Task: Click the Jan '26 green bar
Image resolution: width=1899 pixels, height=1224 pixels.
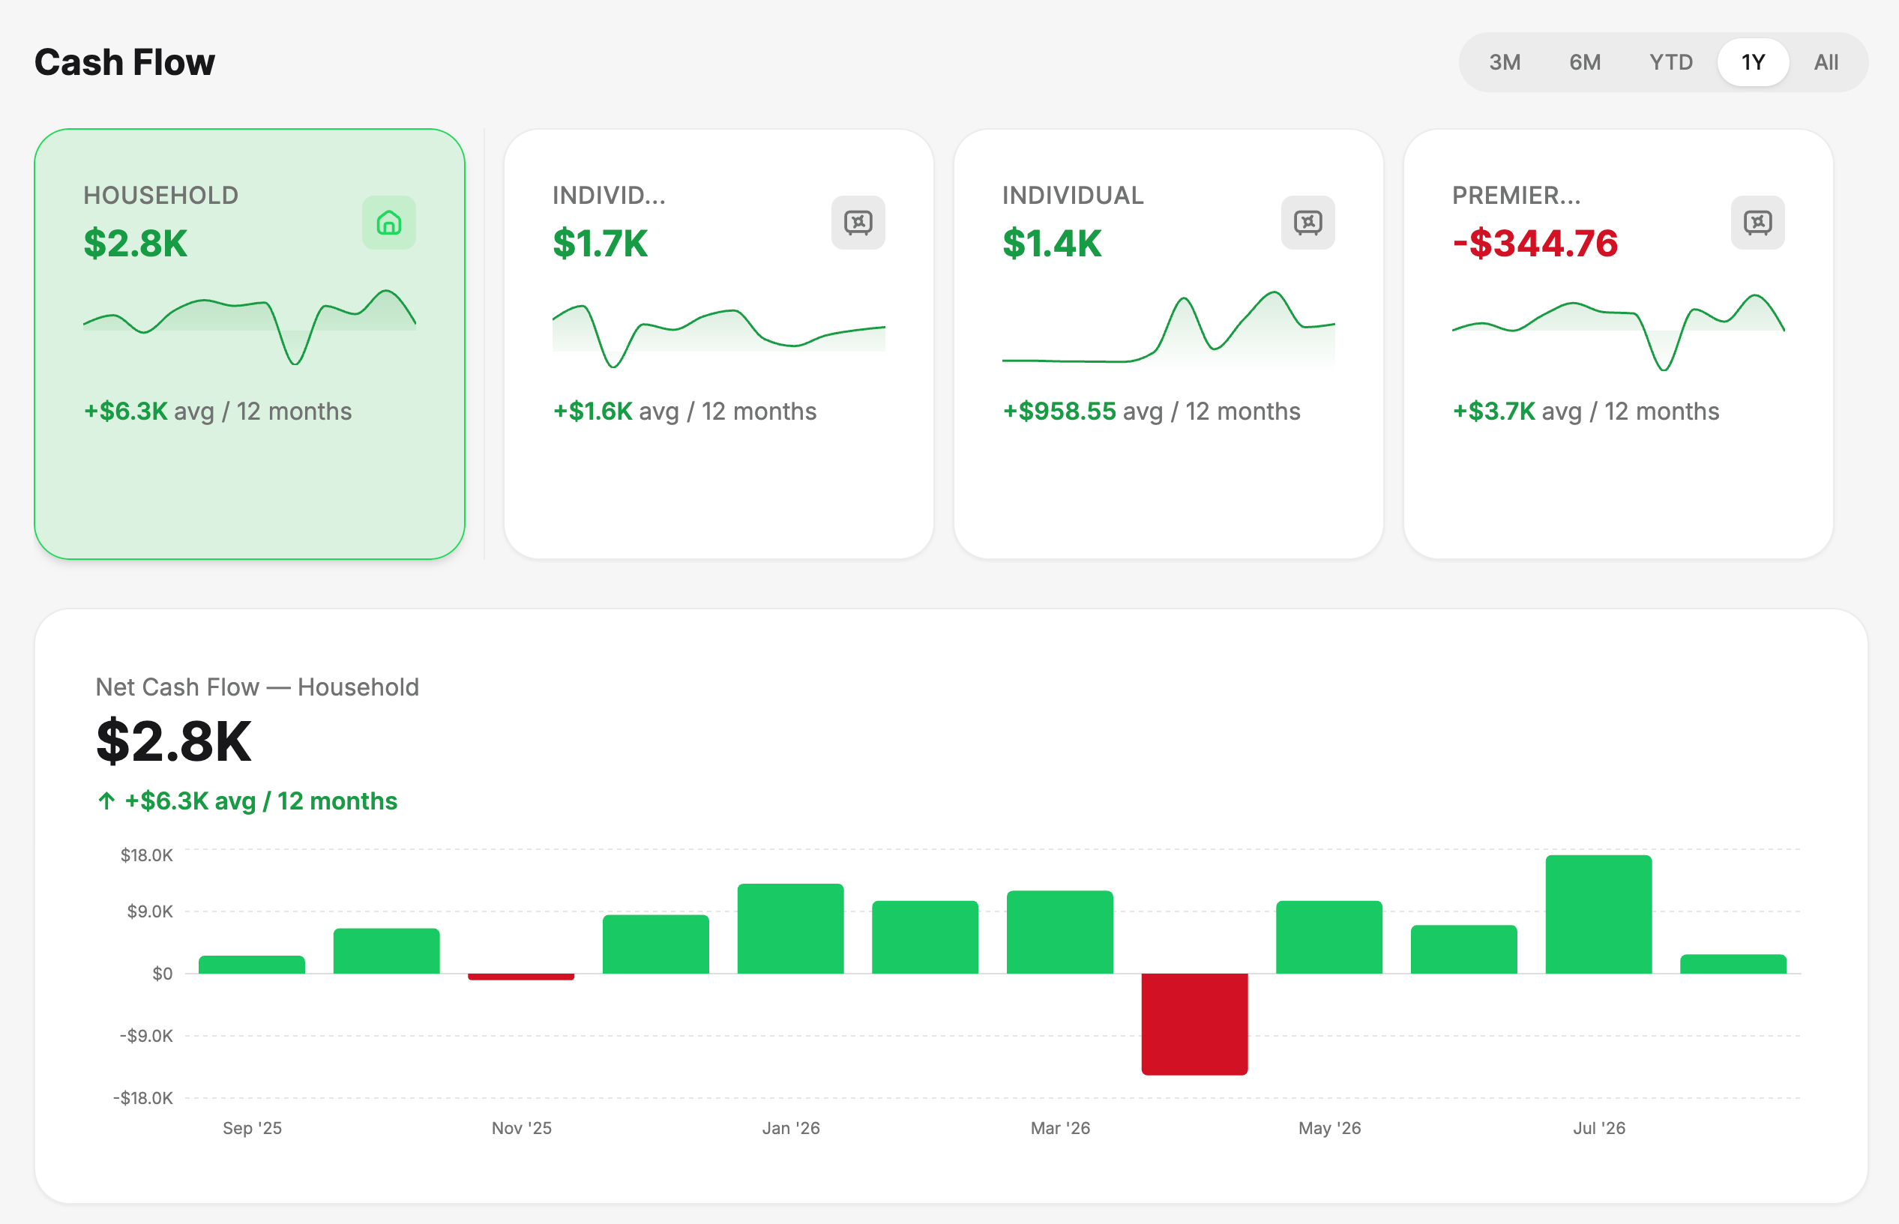Action: 790,929
